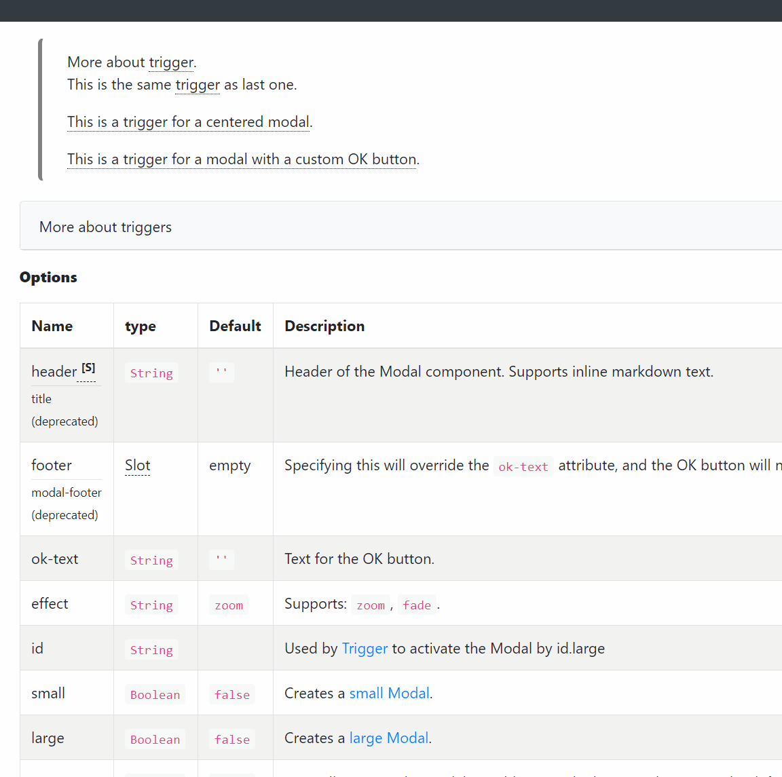
Task: Open the Trigger link in id description
Action: 365,648
